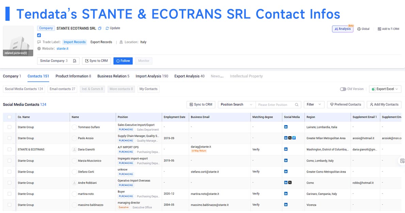Click the Similar Company 3 button

58,61
